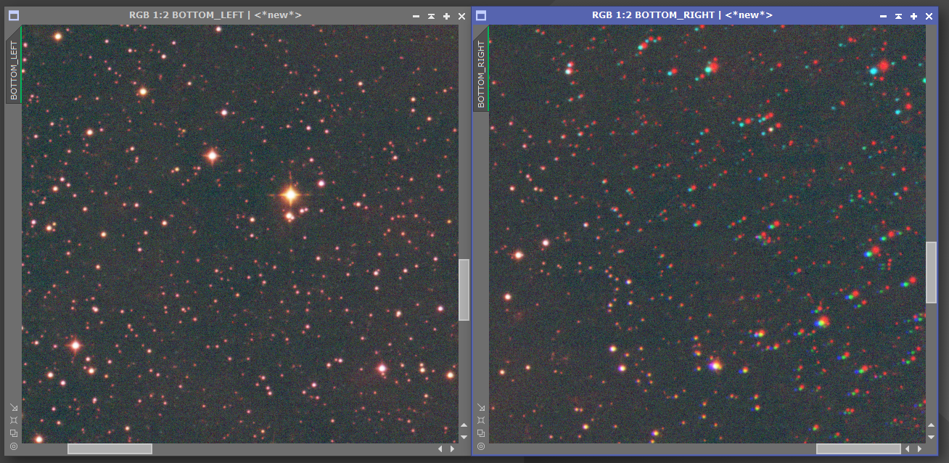Close the BOTTOM_LEFT image window
This screenshot has width=949, height=463.
click(x=461, y=16)
